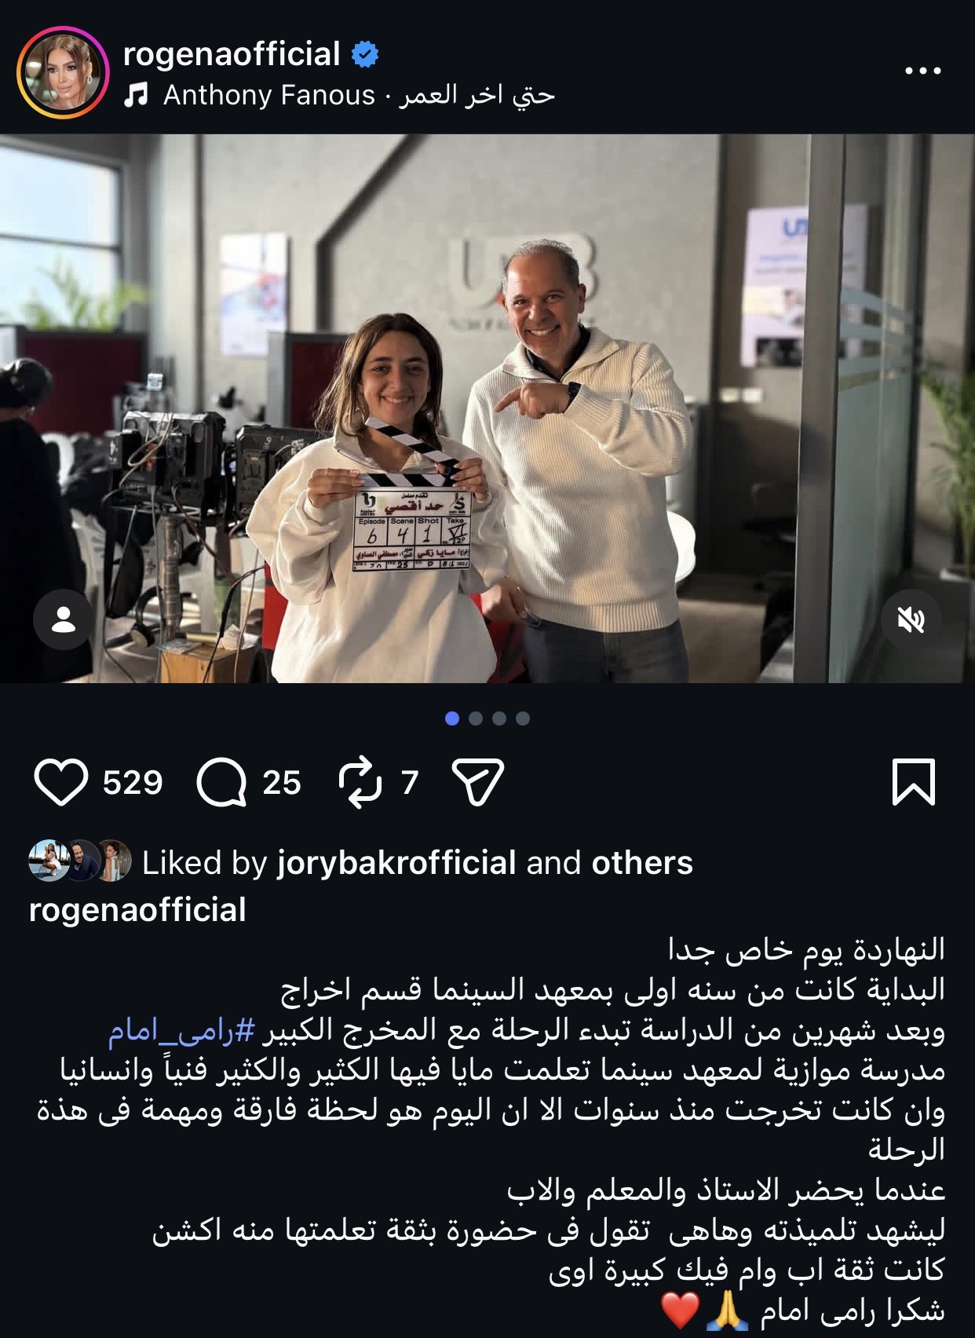This screenshot has height=1338, width=975.
Task: Tap the music note icon
Action: 137,96
